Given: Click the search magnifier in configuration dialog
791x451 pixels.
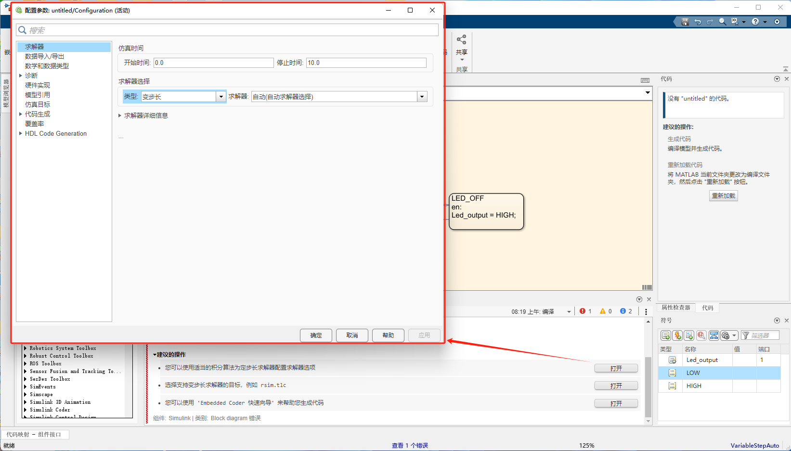Looking at the screenshot, I should [x=22, y=30].
